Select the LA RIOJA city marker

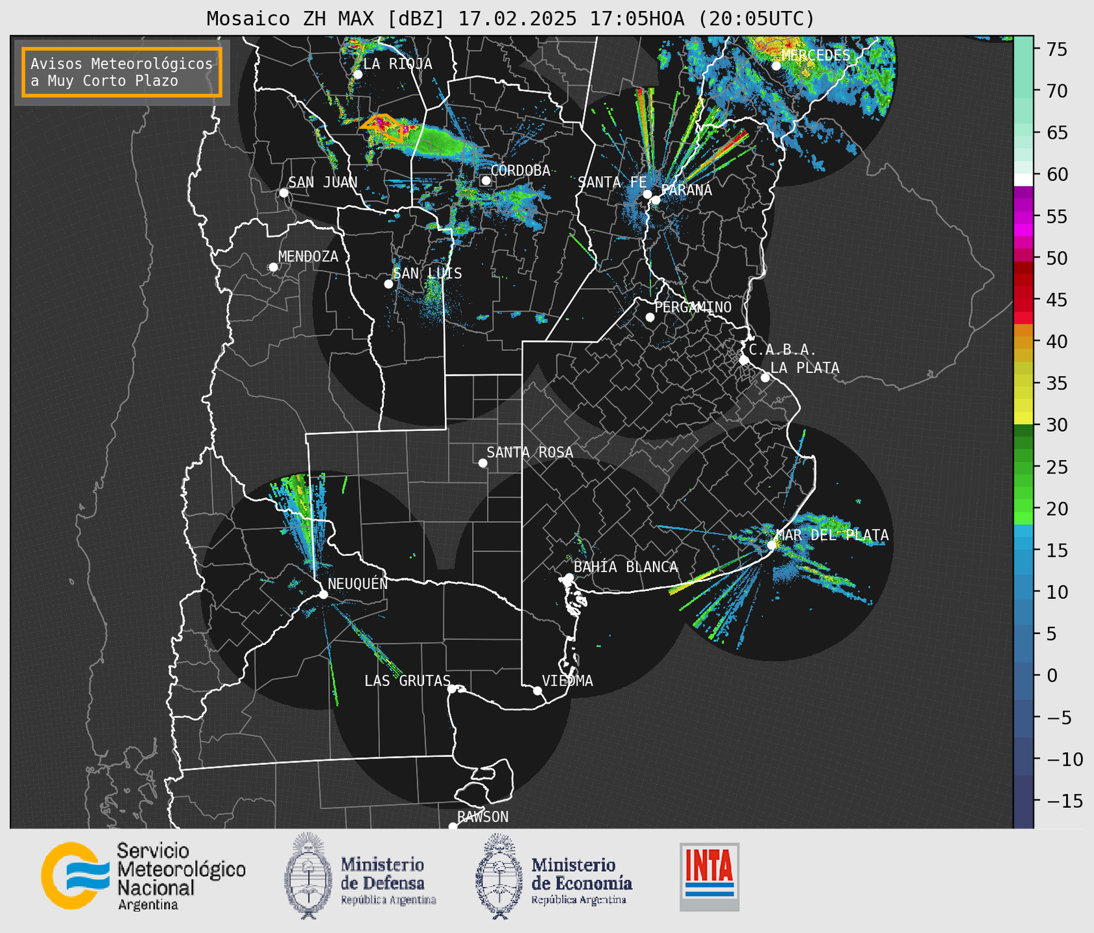(357, 75)
